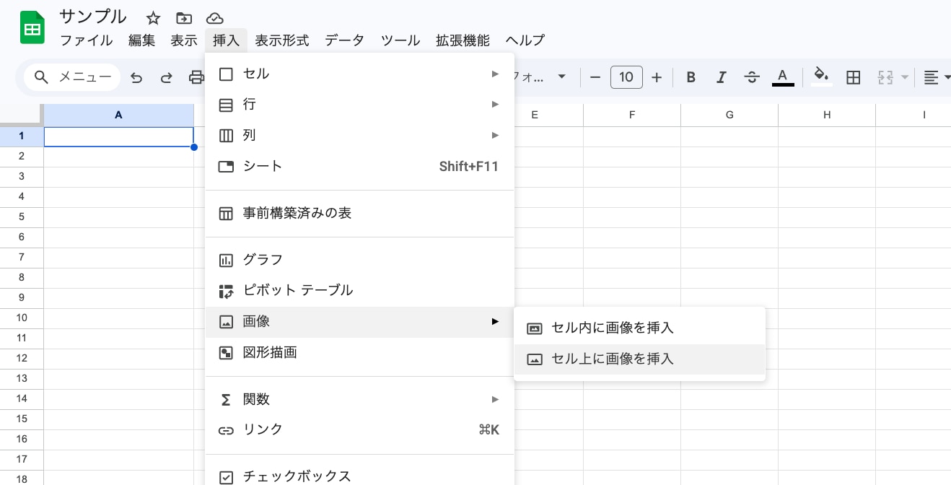The height and width of the screenshot is (485, 951).
Task: Open the text color tool
Action: 782,77
